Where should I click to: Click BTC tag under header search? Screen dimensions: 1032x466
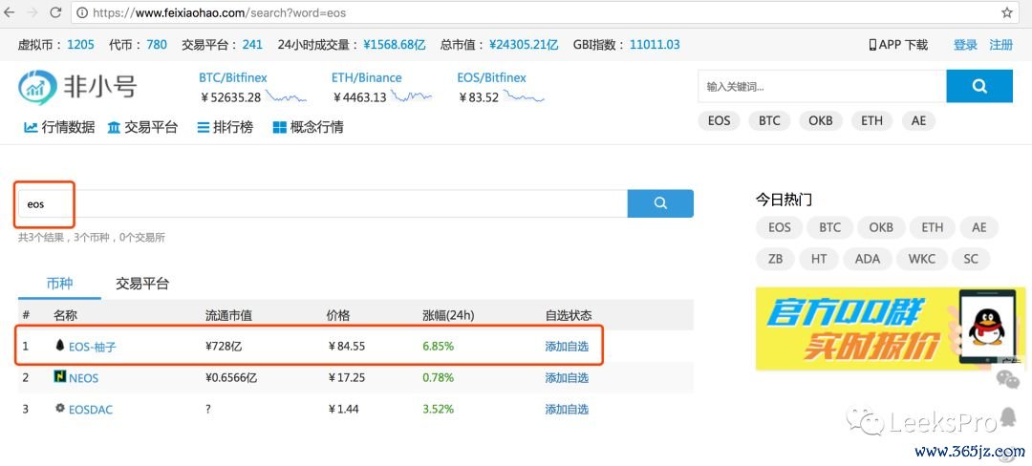(769, 121)
